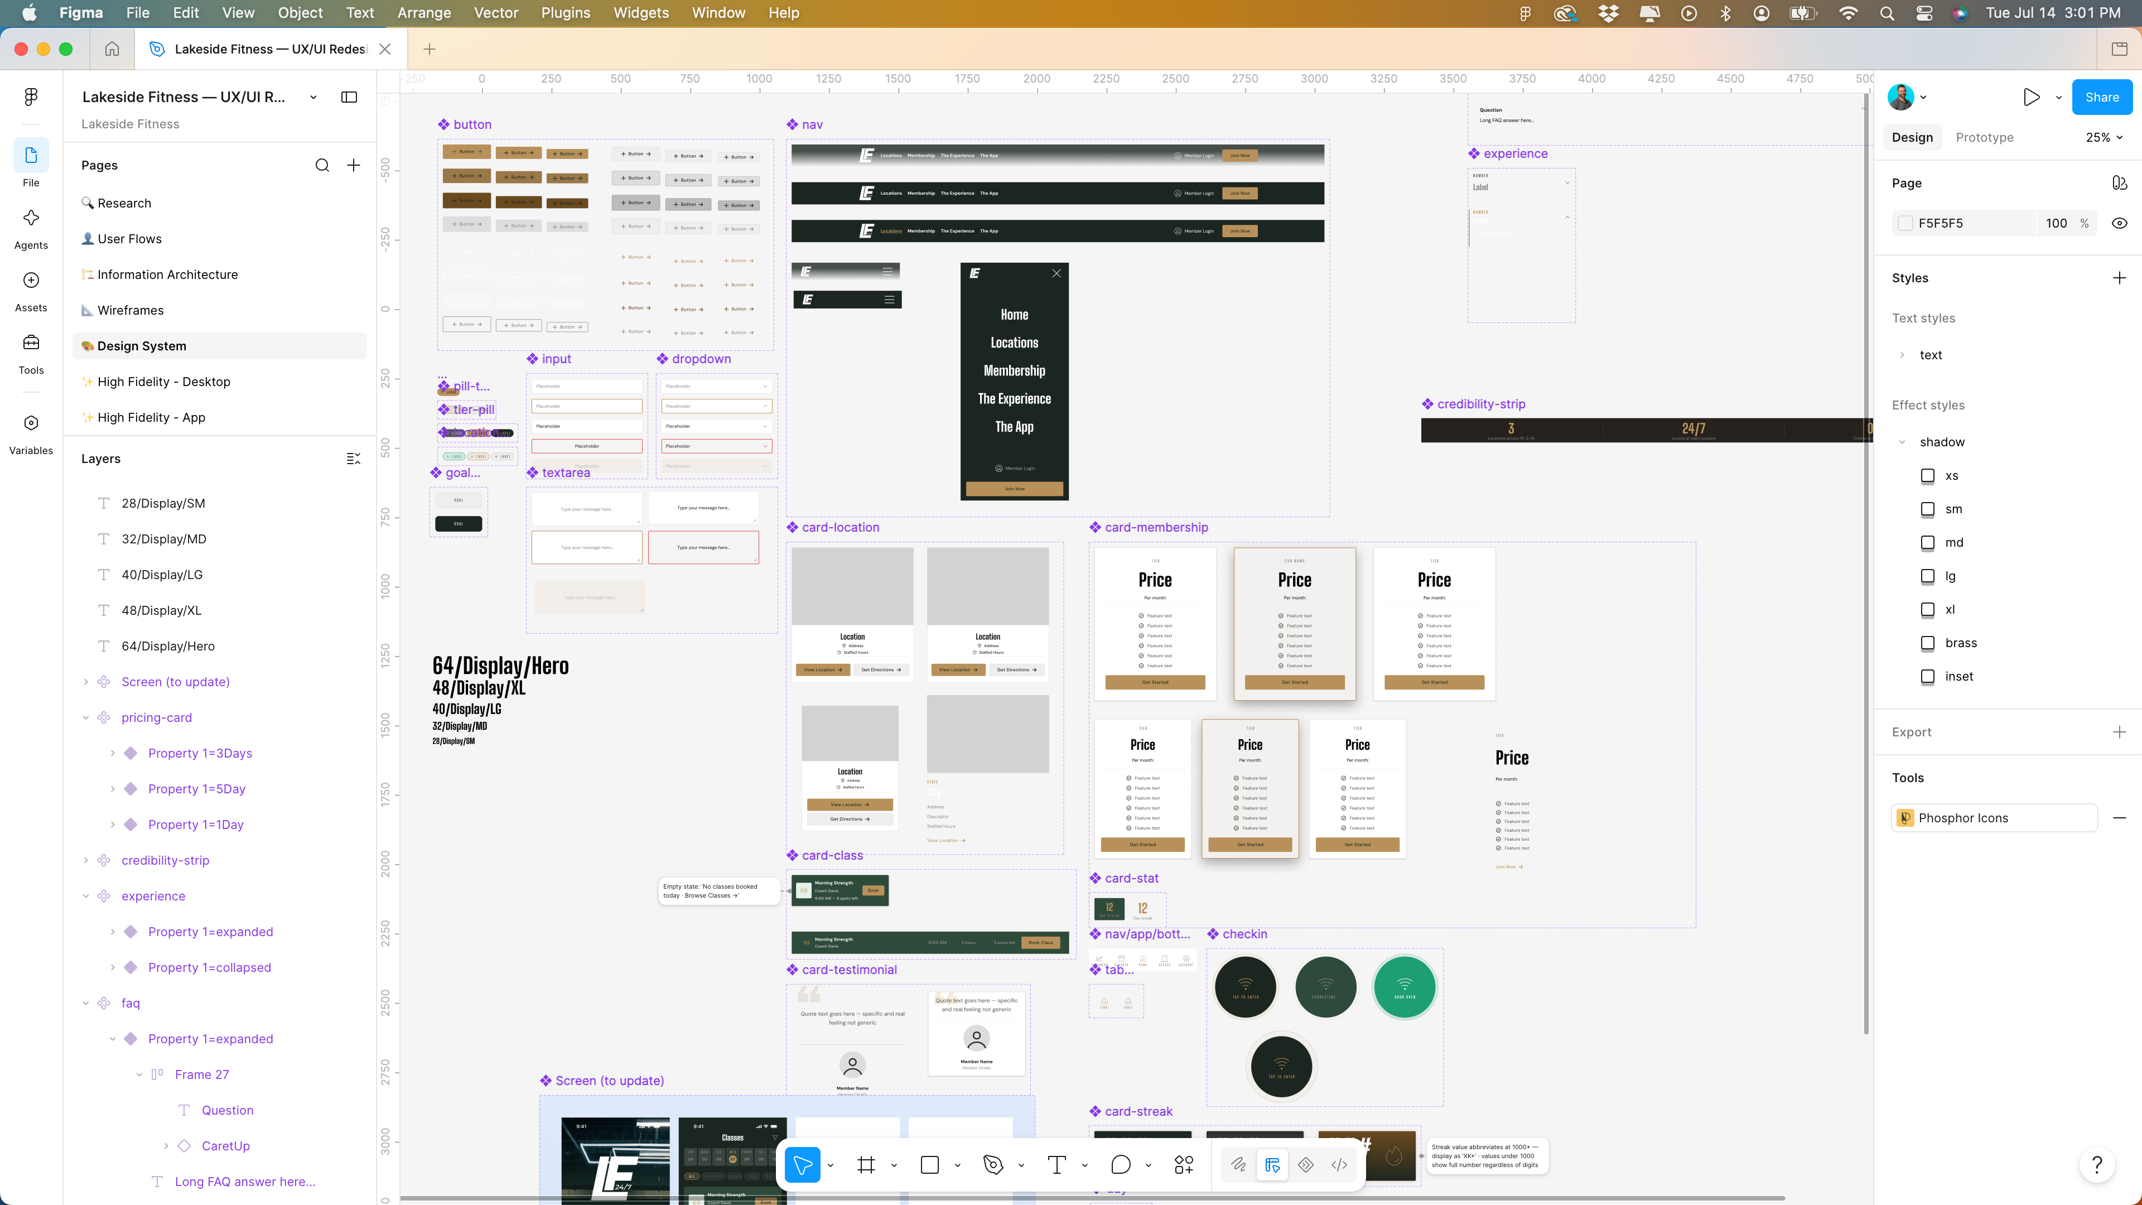Add a new style with plus icon
Viewport: 2142px width, 1205px height.
coord(2119,278)
